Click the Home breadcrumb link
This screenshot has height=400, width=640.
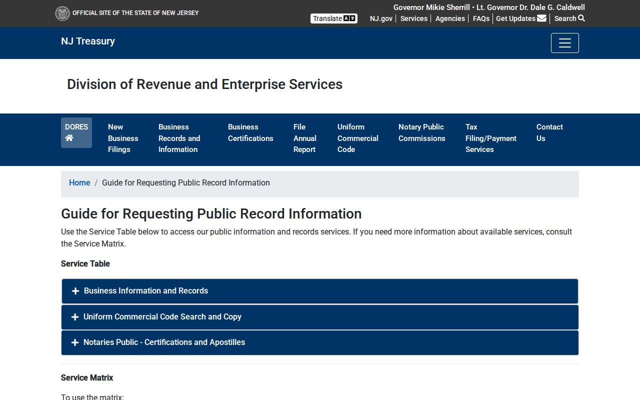79,183
